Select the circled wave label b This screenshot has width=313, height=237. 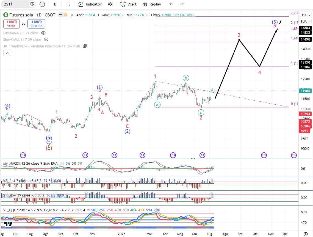(186, 78)
